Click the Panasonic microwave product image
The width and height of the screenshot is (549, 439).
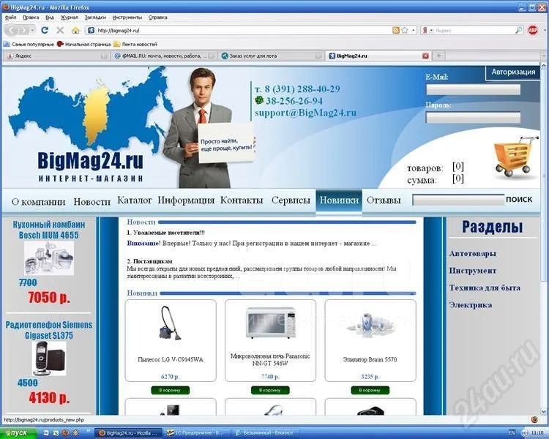pyautogui.click(x=270, y=323)
